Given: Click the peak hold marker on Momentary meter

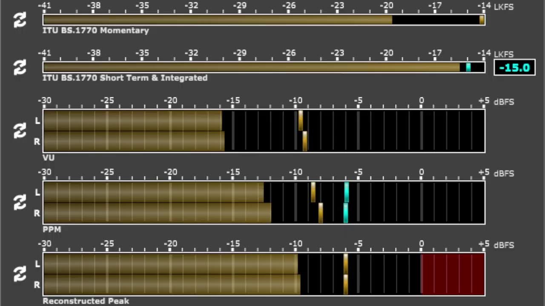Looking at the screenshot, I should (482, 20).
